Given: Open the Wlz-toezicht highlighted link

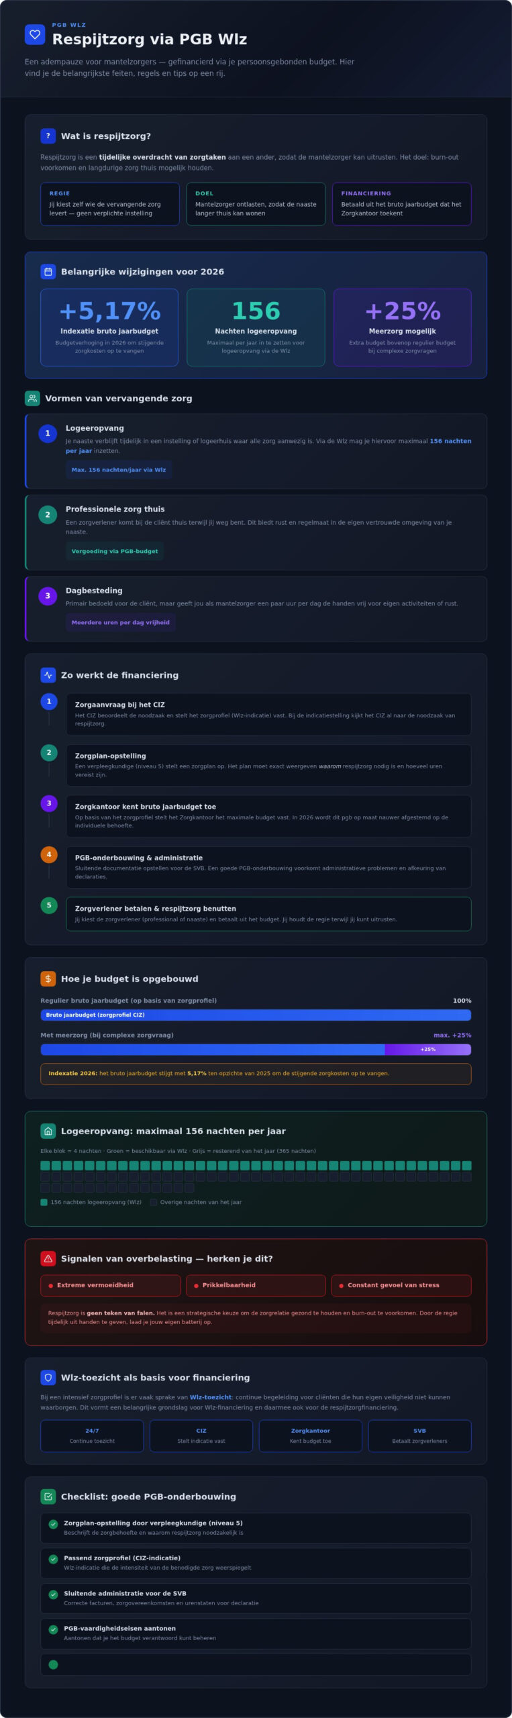Looking at the screenshot, I should tap(211, 1397).
